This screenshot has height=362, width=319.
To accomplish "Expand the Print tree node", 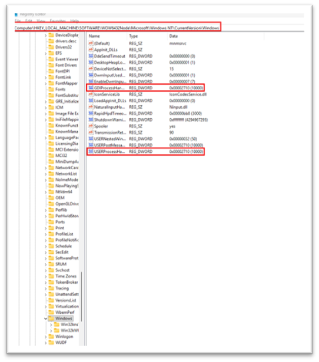I will (45, 228).
